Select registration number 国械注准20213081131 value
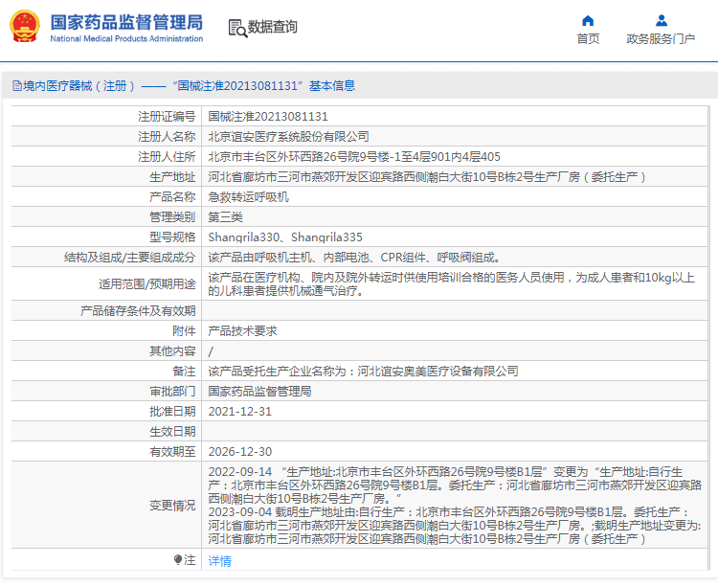Screen dimensions: 718x587 (268, 116)
